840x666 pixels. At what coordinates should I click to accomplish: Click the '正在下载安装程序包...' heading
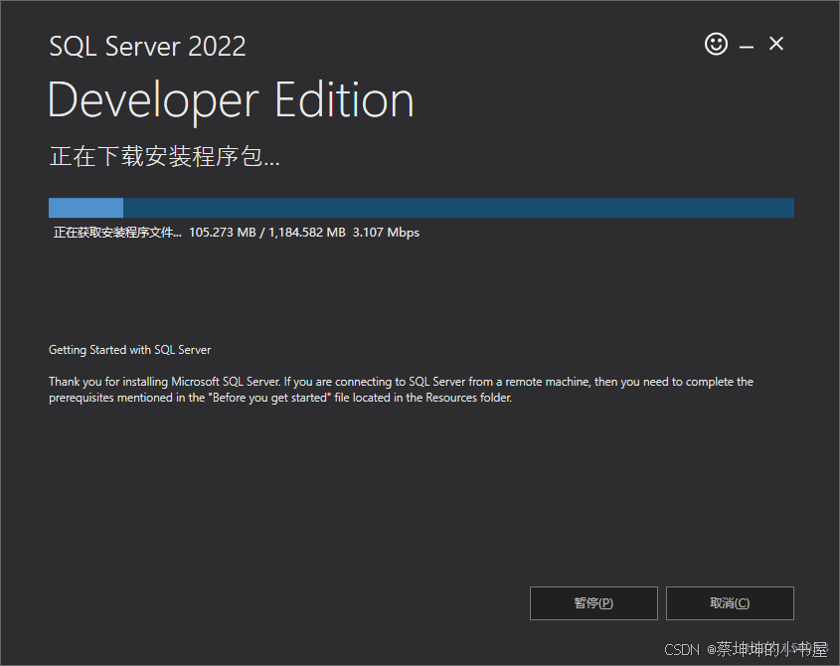point(164,156)
